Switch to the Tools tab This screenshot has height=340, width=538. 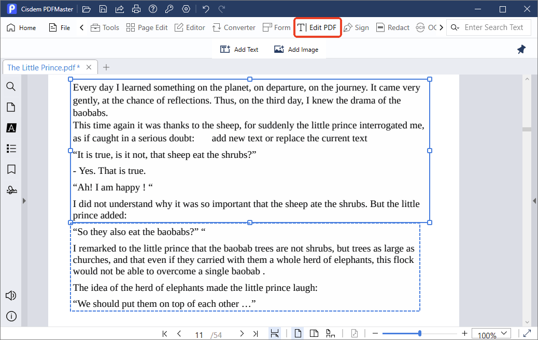(x=105, y=28)
